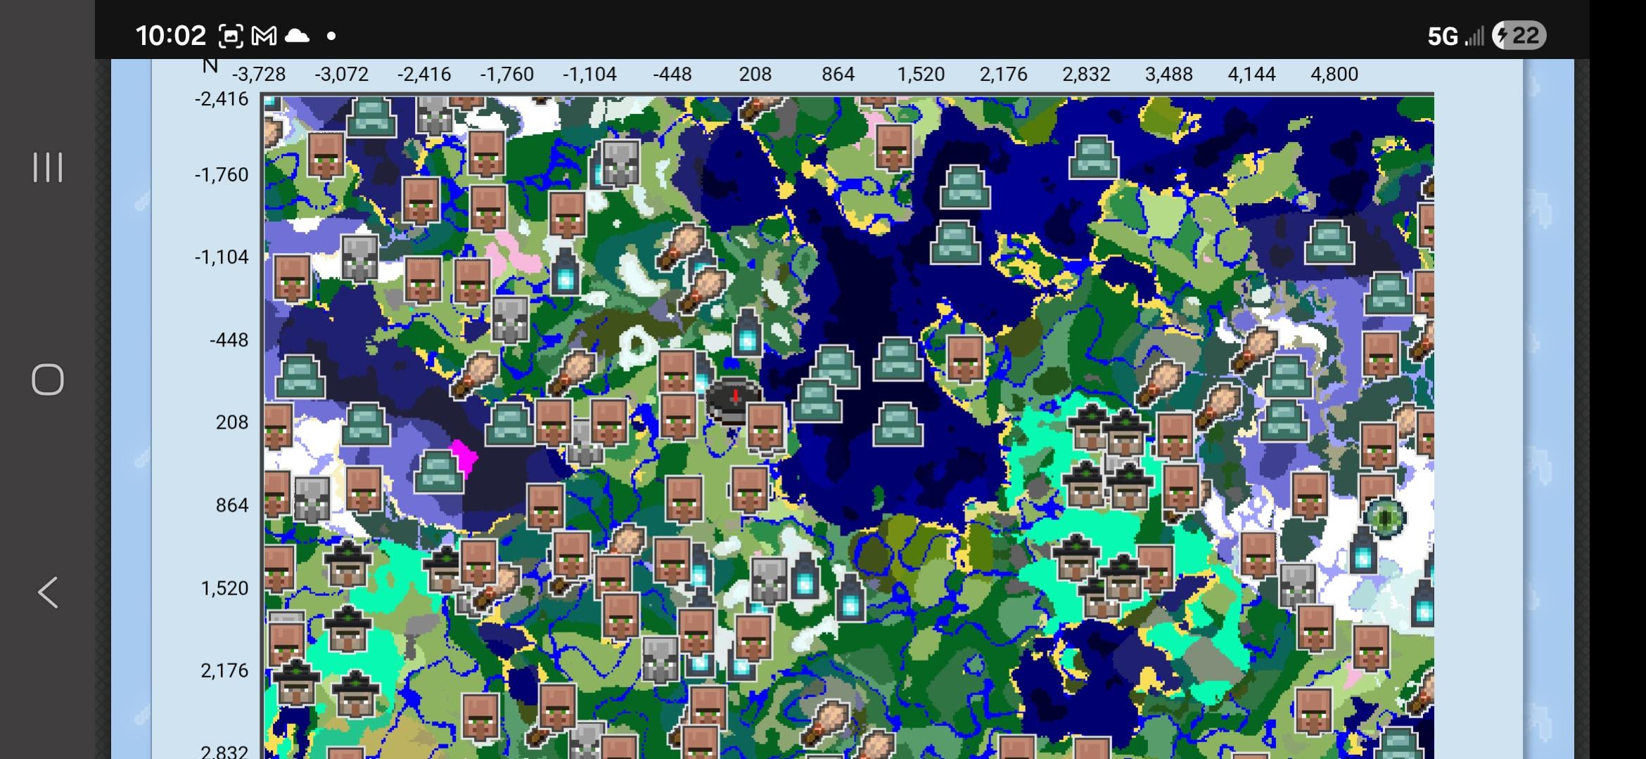1646x759 pixels.
Task: Click the spawn point compass icon
Action: point(734,400)
